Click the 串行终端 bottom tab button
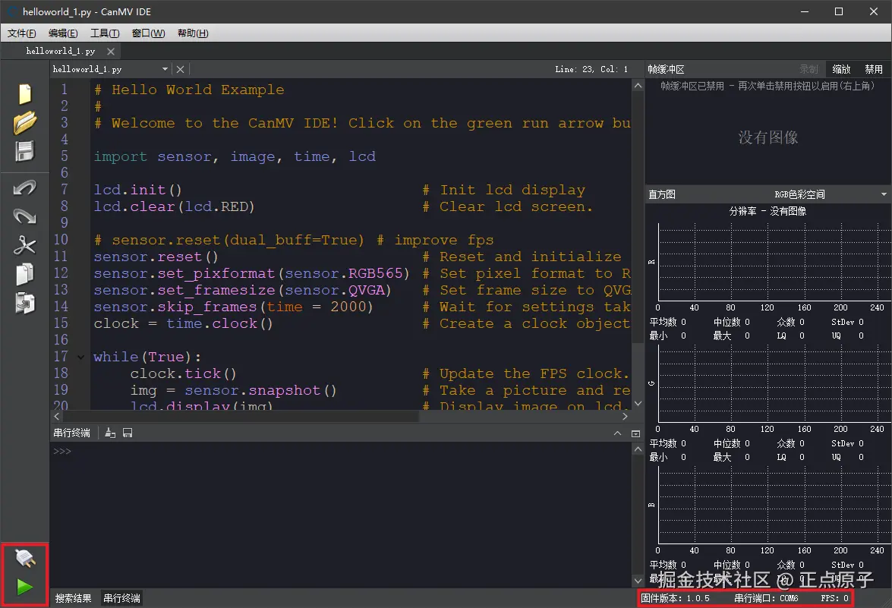This screenshot has height=608, width=892. tap(121, 598)
